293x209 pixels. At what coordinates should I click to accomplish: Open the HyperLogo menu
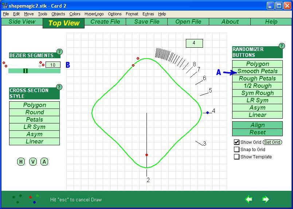coord(94,14)
